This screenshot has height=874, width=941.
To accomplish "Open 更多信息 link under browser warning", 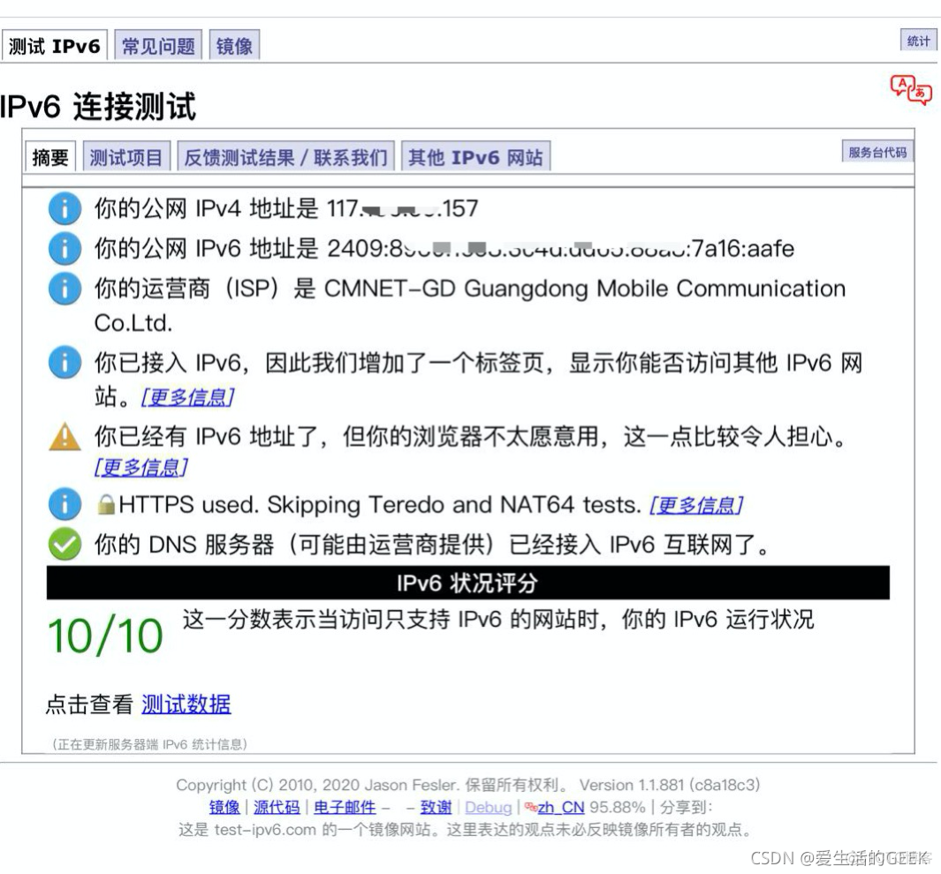I will tap(141, 467).
